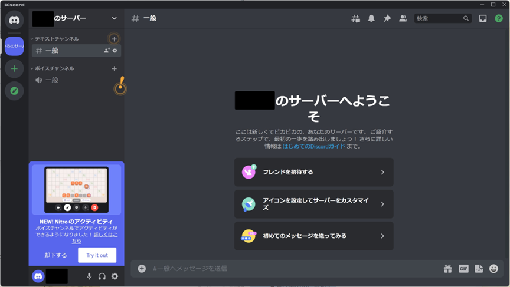Focus the 検索 search field

click(x=443, y=18)
